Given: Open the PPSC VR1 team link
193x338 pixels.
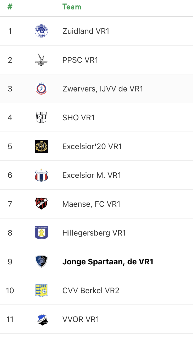Looking at the screenshot, I should click(80, 60).
